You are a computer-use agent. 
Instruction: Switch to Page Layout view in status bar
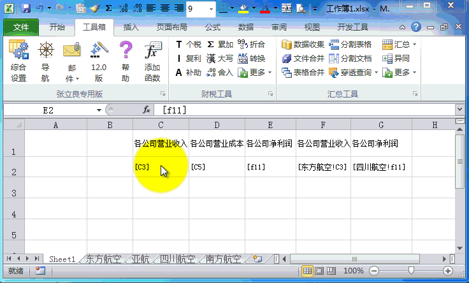coord(321,272)
